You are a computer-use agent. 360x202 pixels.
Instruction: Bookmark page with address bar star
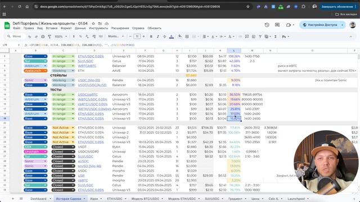[248, 7]
